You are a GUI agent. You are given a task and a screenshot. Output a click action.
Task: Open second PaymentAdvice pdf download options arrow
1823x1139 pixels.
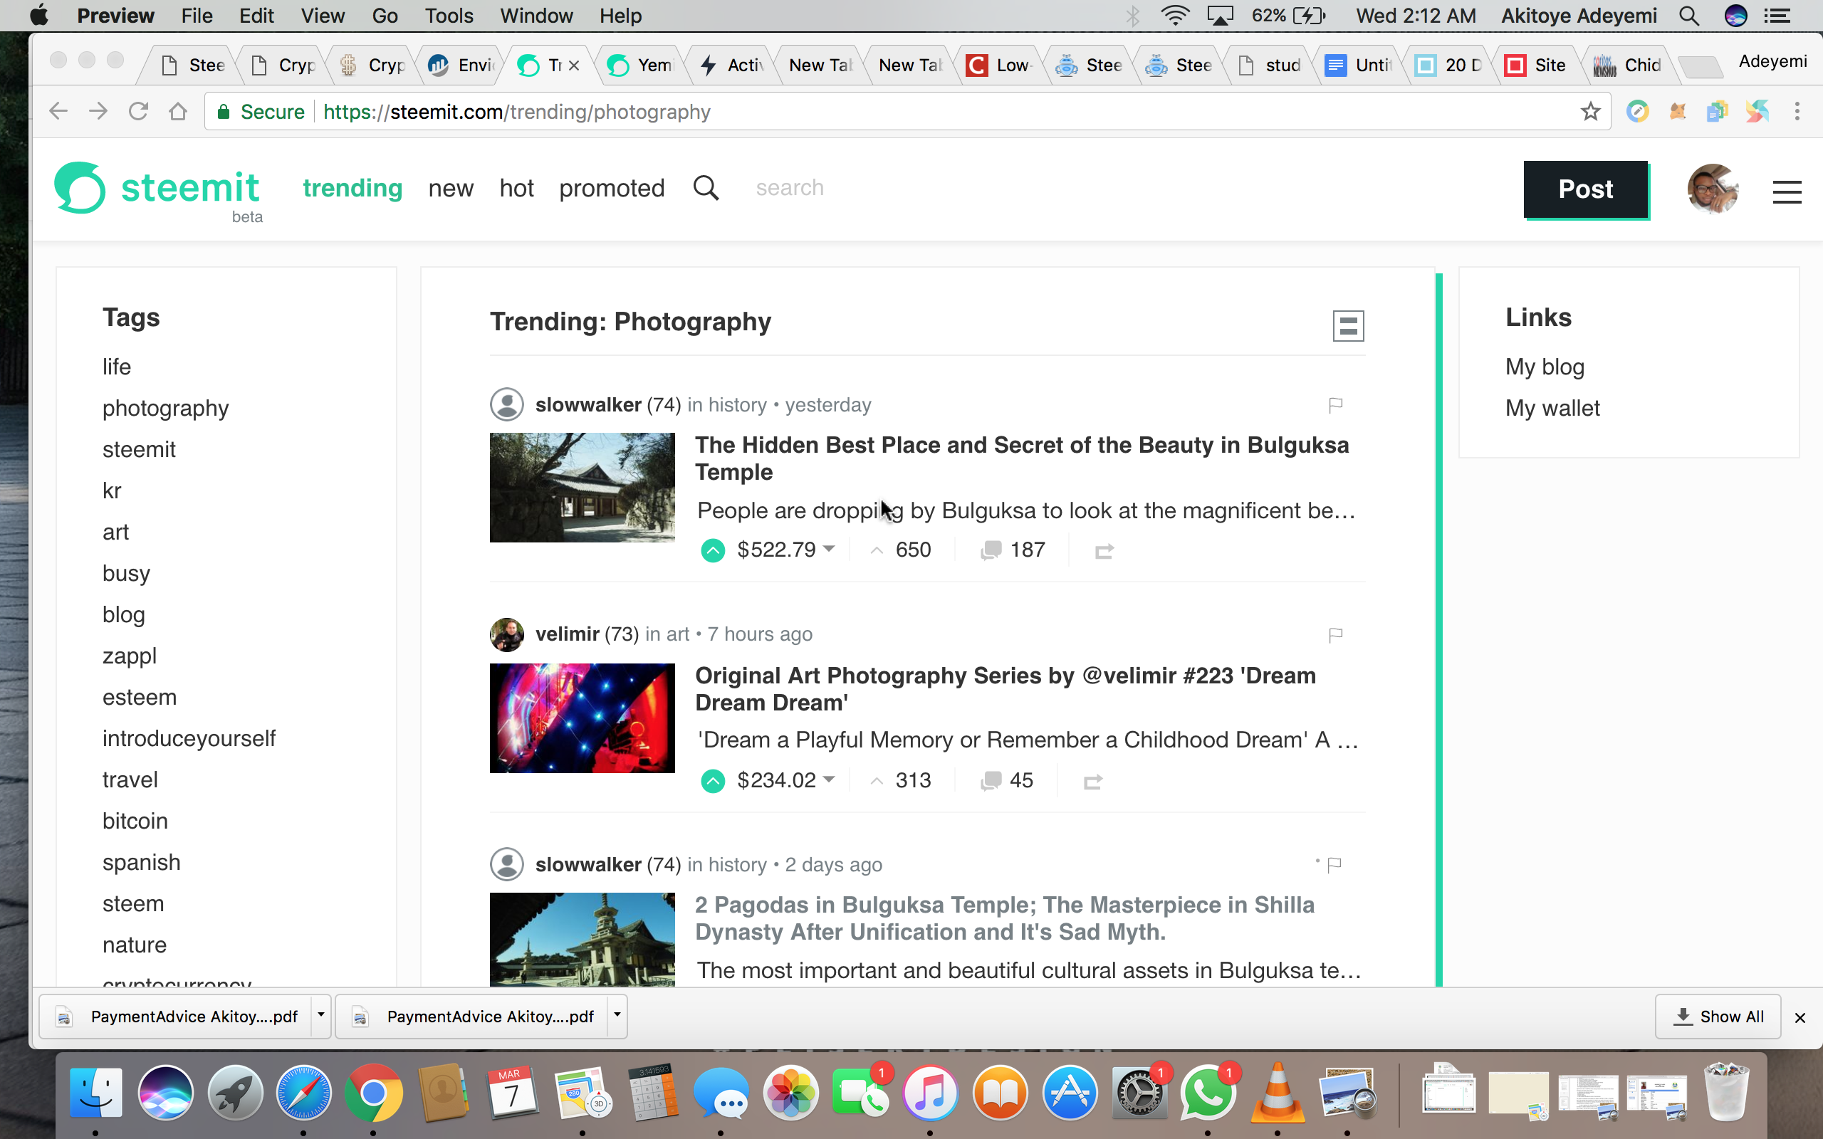[617, 1015]
